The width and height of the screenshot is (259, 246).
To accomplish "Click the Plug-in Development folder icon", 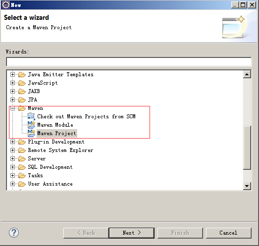I will (x=22, y=142).
